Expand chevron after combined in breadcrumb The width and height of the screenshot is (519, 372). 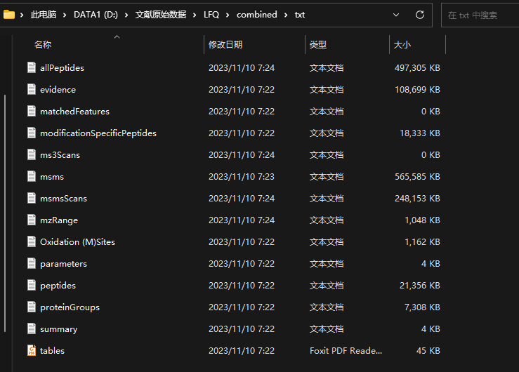tap(285, 15)
